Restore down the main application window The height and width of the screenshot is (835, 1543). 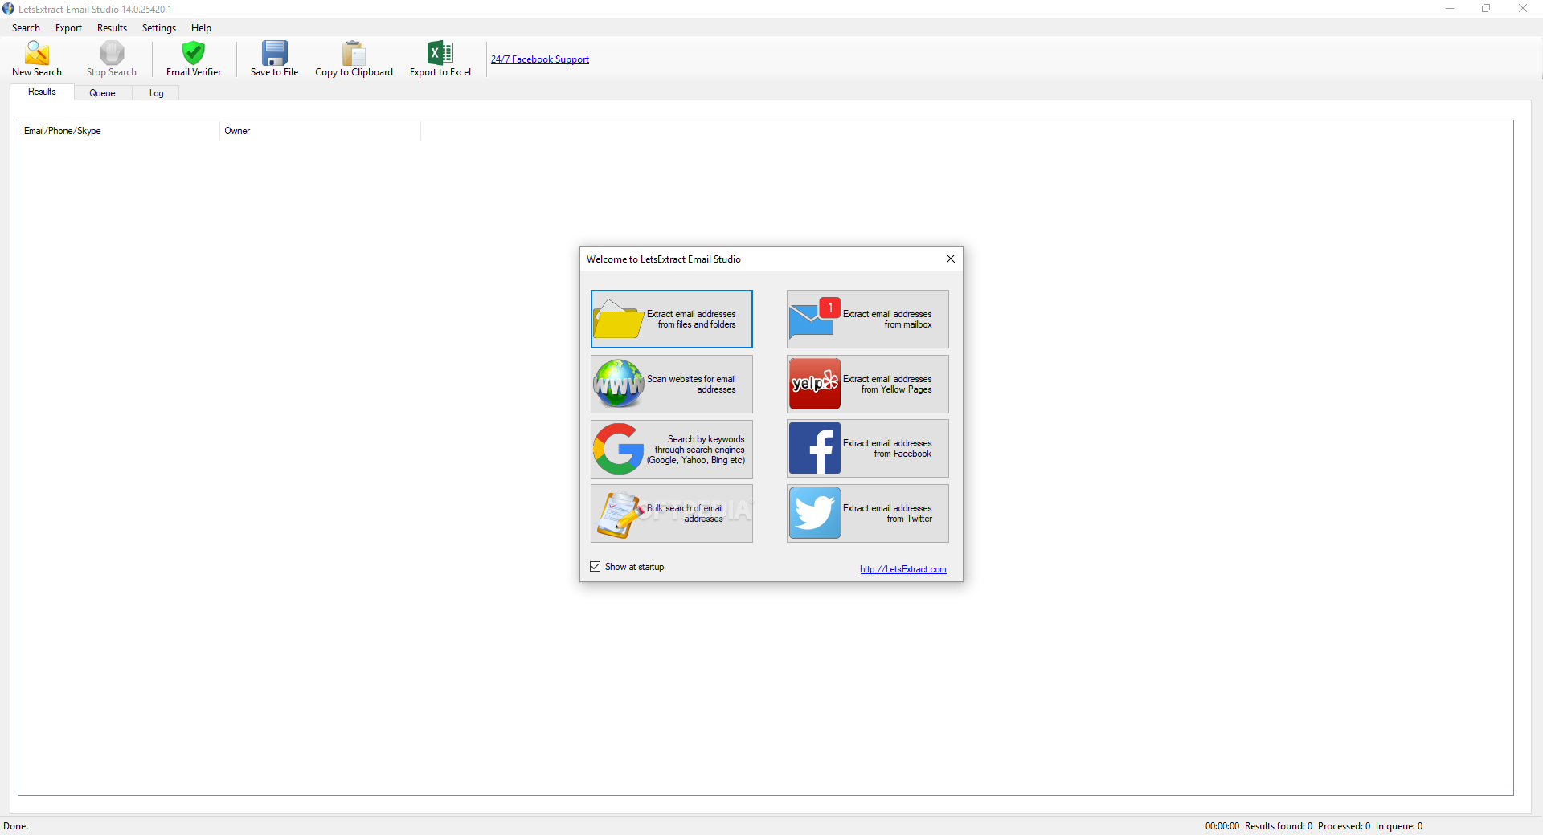coord(1486,9)
